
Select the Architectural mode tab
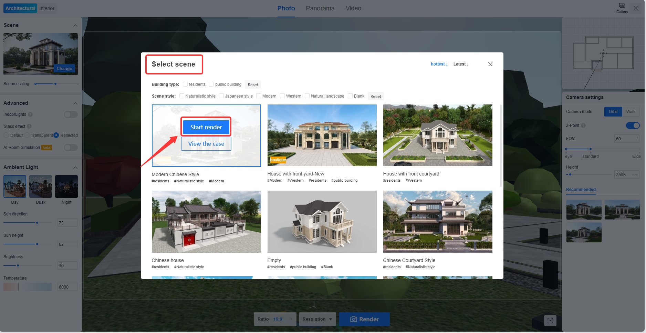[x=20, y=8]
